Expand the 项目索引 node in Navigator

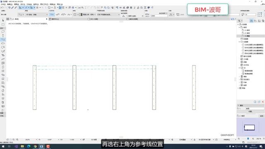point(239,79)
